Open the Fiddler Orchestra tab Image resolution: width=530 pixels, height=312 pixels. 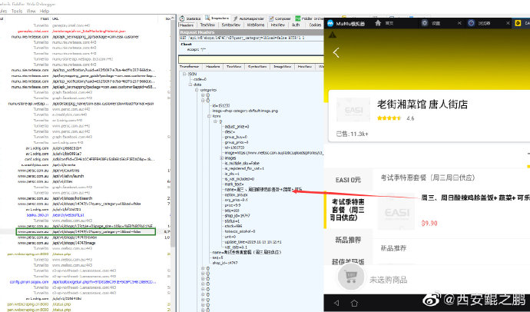(310, 18)
